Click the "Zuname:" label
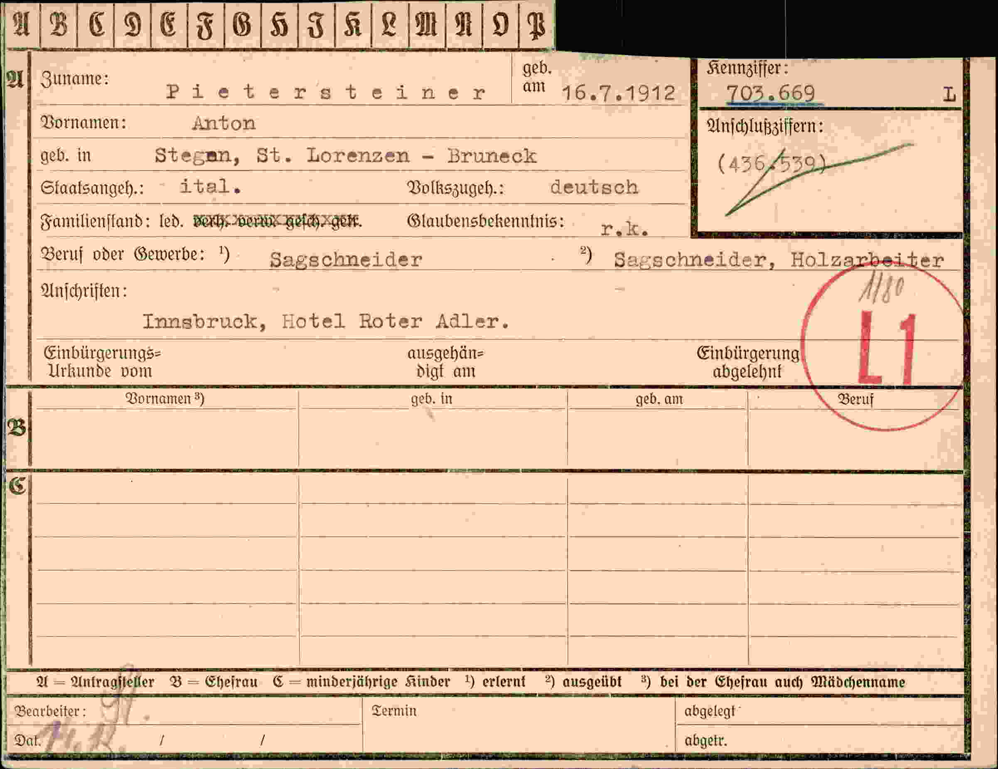Viewport: 998px width, 769px height. click(75, 79)
